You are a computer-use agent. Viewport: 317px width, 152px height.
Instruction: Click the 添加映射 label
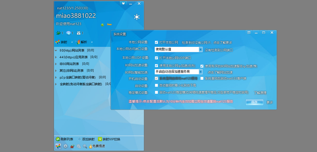(88, 139)
